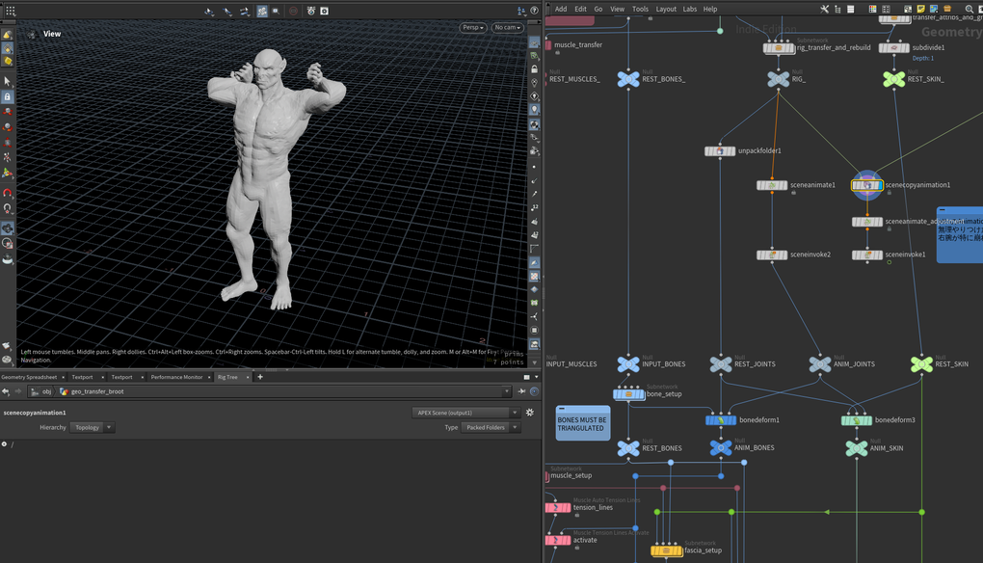983x563 pixels.
Task: Expand the Hierarchy Topology dropdown
Action: [x=92, y=427]
